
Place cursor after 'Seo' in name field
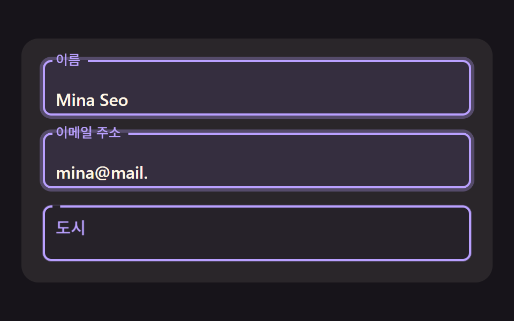click(129, 100)
